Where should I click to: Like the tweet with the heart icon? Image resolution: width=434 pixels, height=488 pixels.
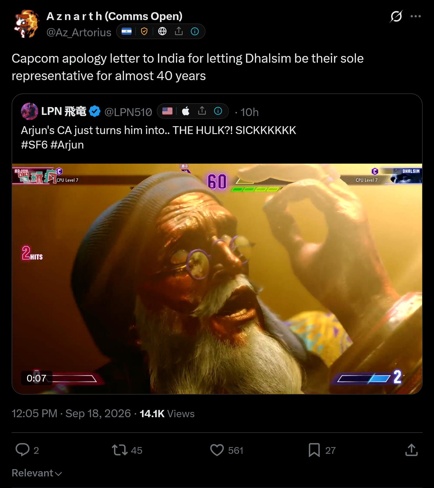click(217, 450)
